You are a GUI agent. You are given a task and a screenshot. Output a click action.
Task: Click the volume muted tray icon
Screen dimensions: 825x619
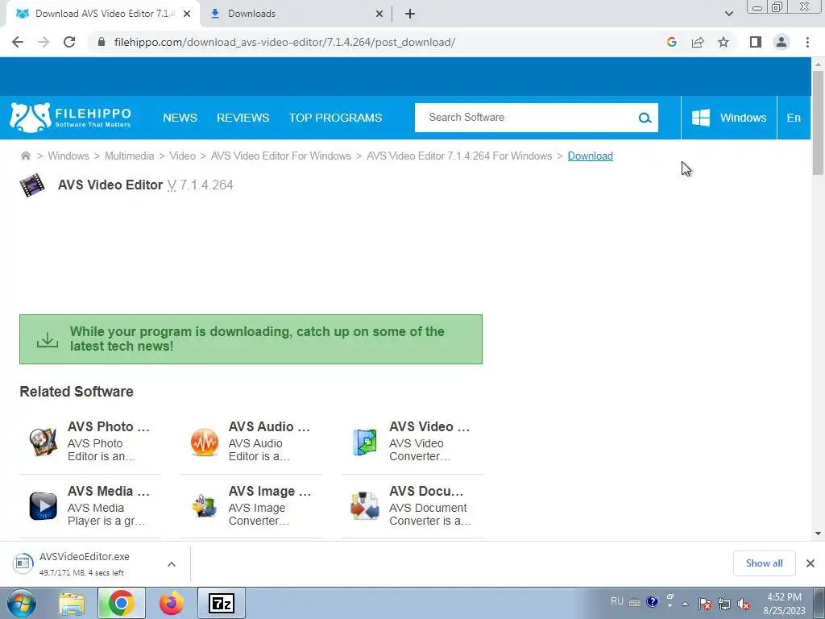point(744,604)
